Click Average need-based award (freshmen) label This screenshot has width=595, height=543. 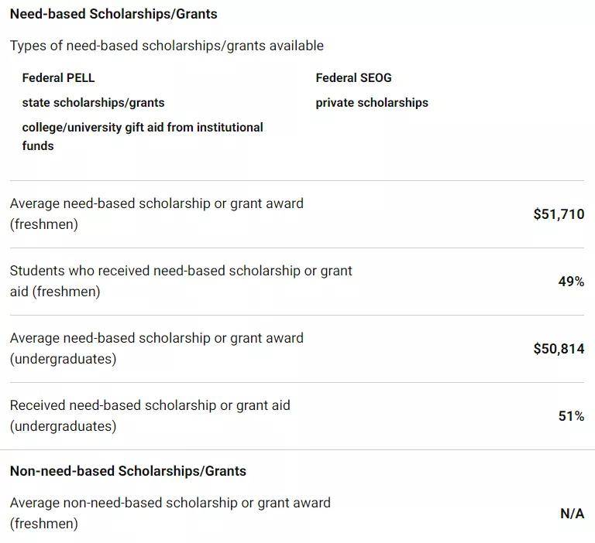coord(156,213)
